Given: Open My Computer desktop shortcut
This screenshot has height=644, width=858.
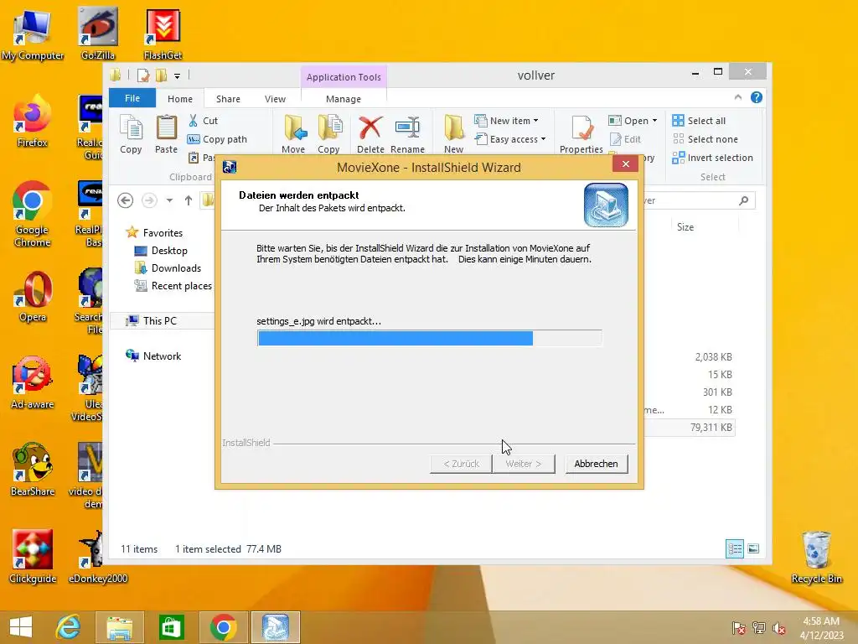Looking at the screenshot, I should pos(33,34).
